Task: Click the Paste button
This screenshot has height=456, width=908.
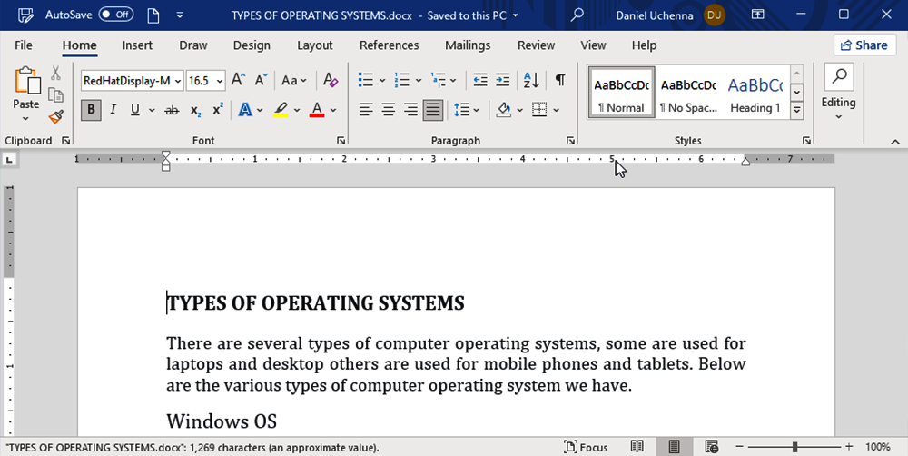Action: click(26, 87)
